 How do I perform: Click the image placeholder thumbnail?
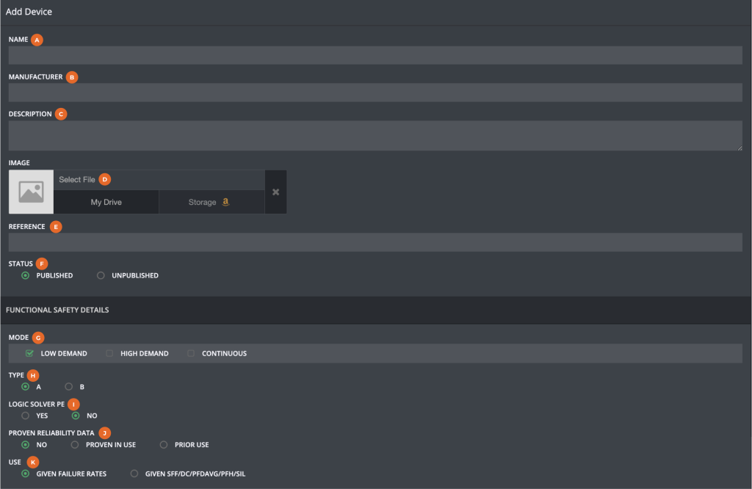pos(31,192)
